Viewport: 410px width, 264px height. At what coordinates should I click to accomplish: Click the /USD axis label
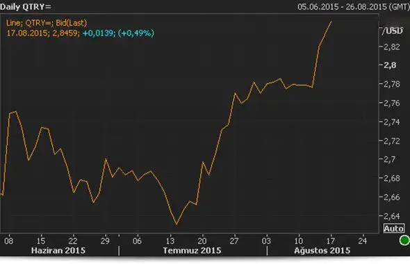(x=392, y=31)
